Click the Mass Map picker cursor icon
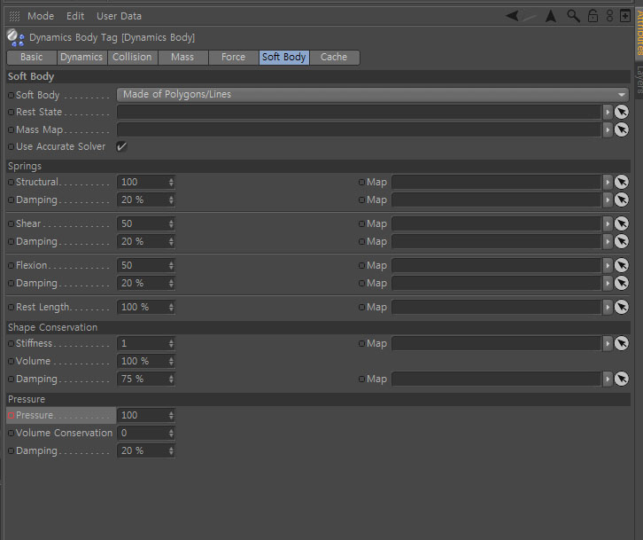The height and width of the screenshot is (540, 643). 622,129
